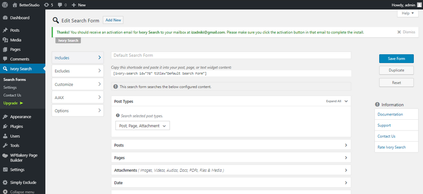Click the Media icon in sidebar
The image size is (423, 194).
click(5, 40)
